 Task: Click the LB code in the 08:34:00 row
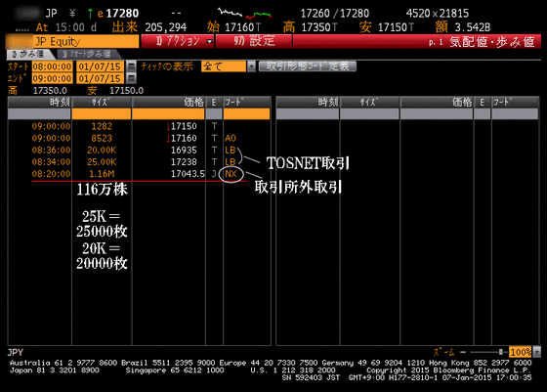(x=231, y=161)
